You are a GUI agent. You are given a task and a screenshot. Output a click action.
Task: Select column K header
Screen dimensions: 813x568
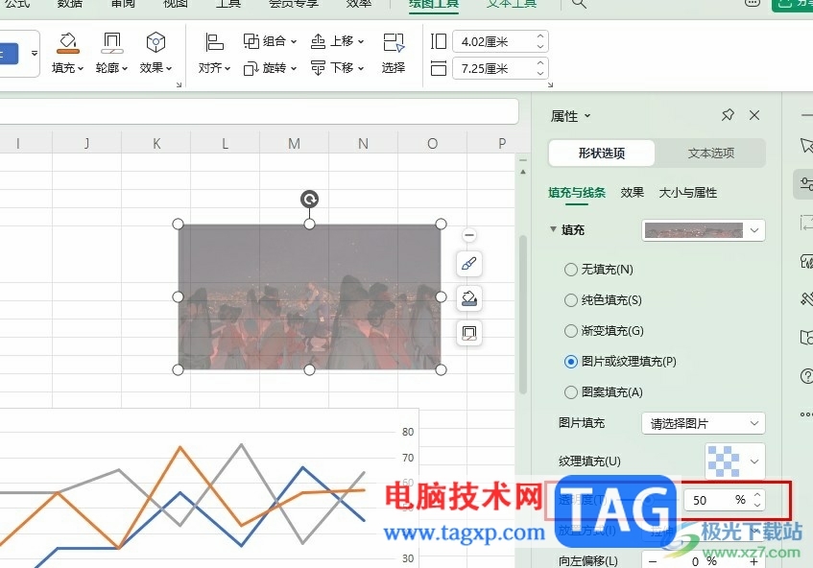coord(156,144)
